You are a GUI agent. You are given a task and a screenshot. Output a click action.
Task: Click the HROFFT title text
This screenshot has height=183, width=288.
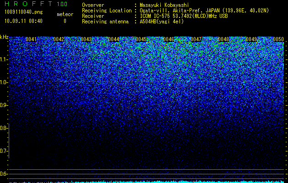[29, 4]
